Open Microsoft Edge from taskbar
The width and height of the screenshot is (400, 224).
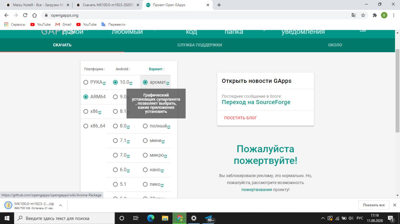coord(151,218)
